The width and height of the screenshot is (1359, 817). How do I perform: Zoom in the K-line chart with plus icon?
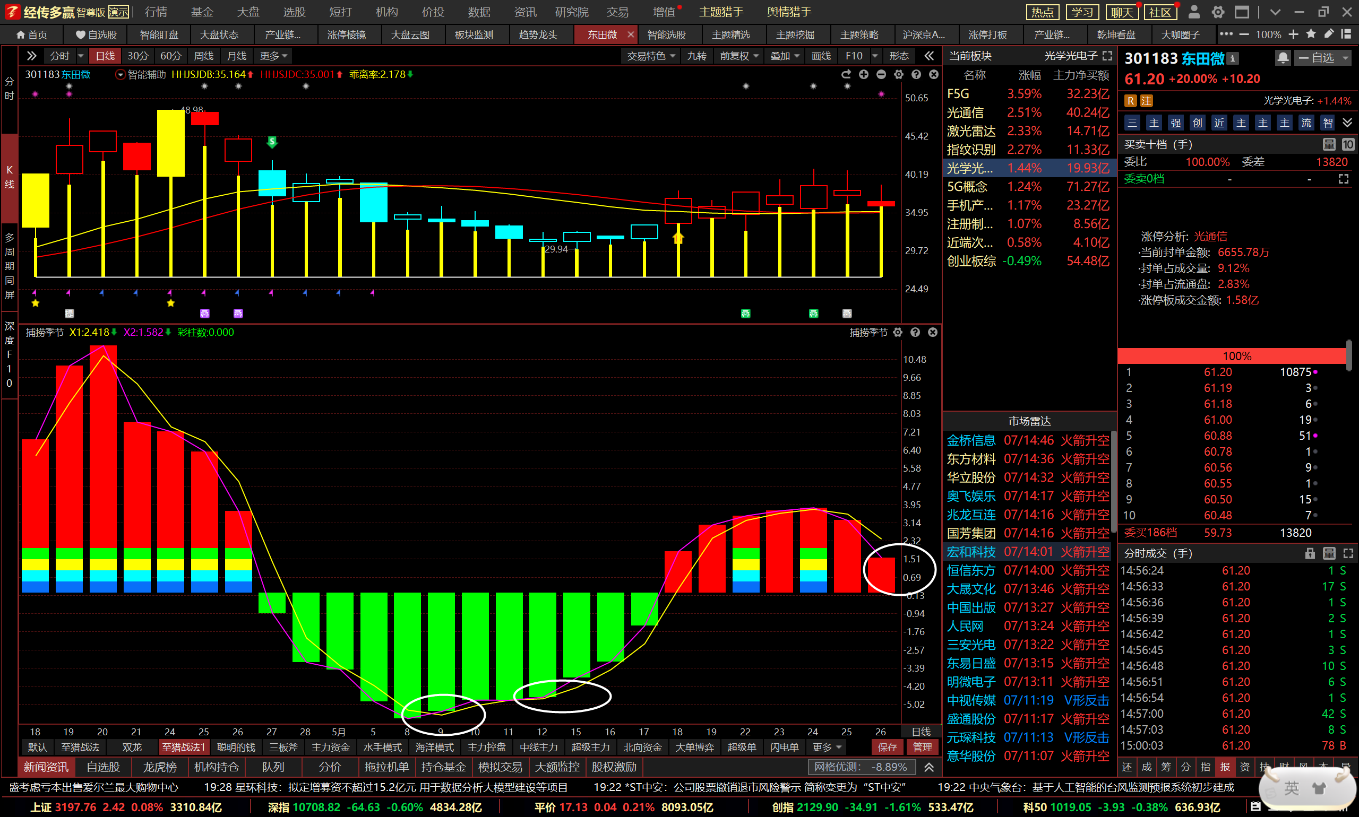click(863, 74)
